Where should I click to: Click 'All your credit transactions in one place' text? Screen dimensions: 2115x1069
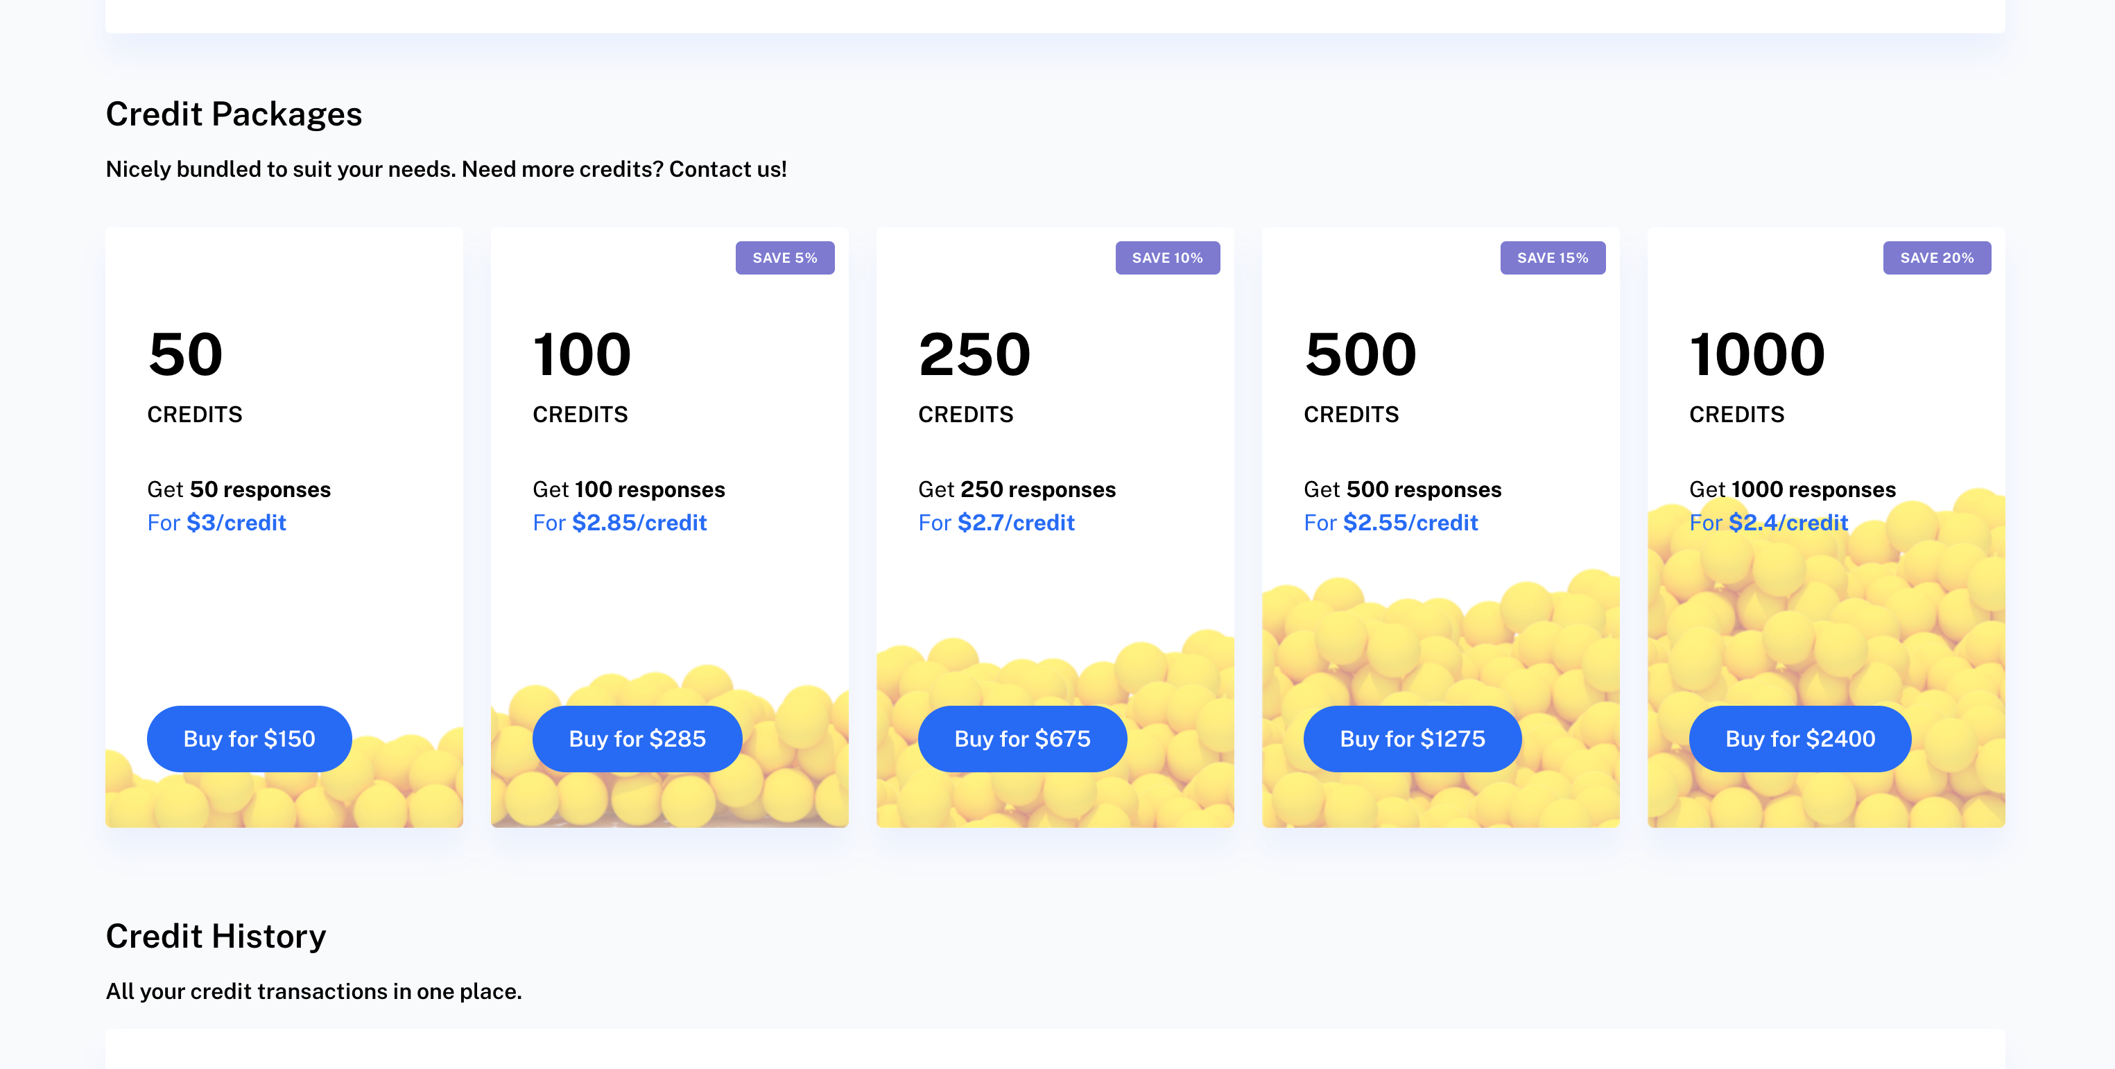(x=313, y=992)
